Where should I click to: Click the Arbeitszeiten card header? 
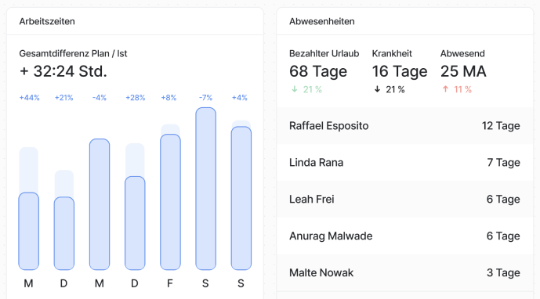coord(135,21)
